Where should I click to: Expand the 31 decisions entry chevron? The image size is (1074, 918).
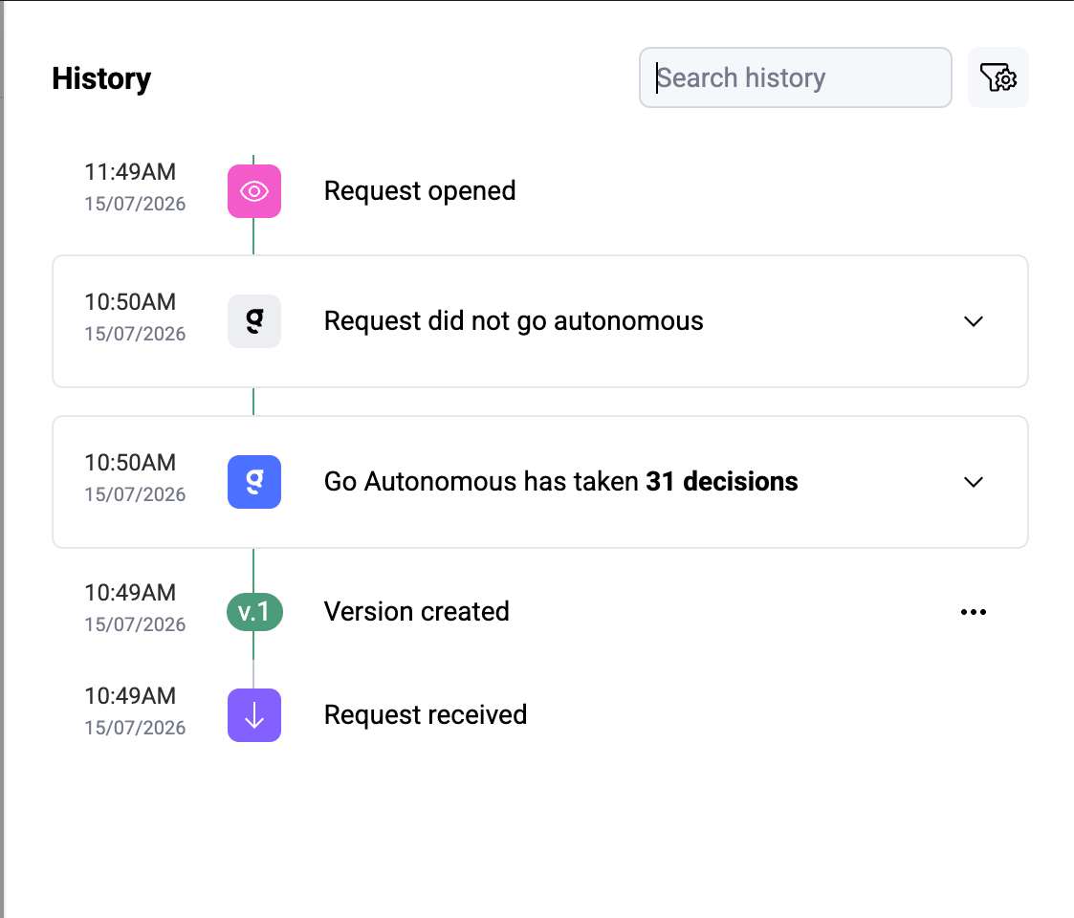(x=974, y=482)
